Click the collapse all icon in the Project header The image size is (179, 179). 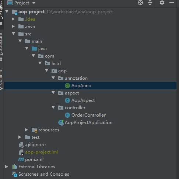(150, 3)
